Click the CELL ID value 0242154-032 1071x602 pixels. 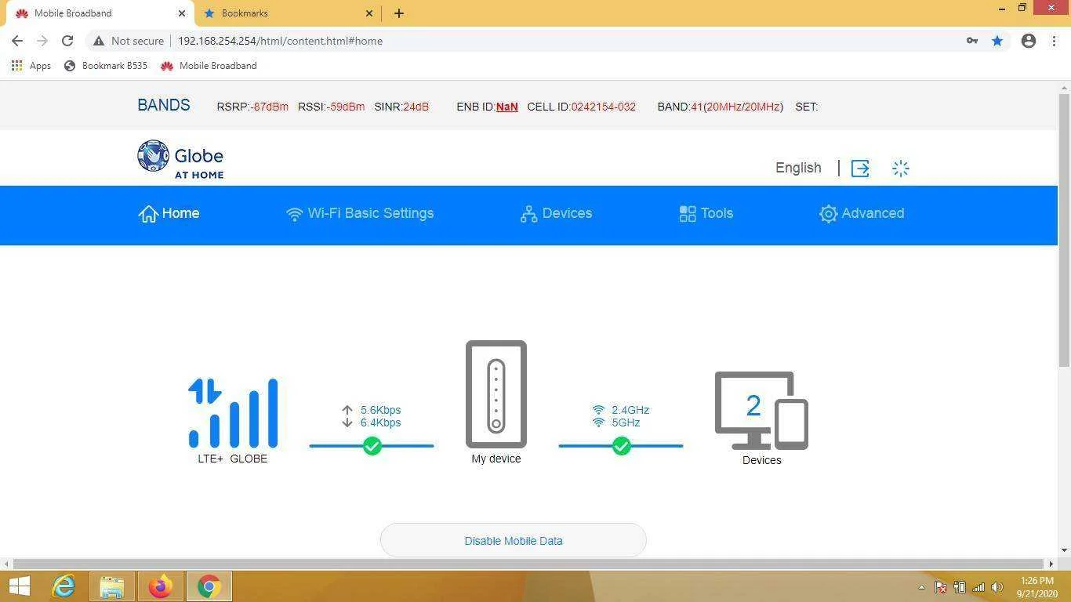(603, 107)
